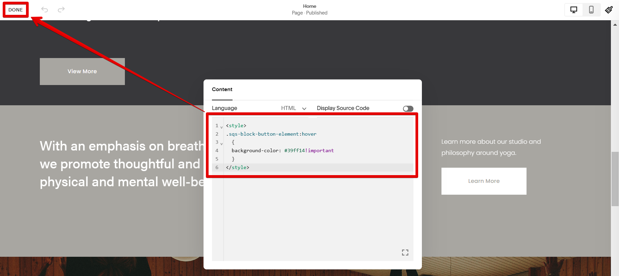This screenshot has height=276, width=619.
Task: Click the .sqs-block-button-element:hover selector line
Action: tap(271, 134)
